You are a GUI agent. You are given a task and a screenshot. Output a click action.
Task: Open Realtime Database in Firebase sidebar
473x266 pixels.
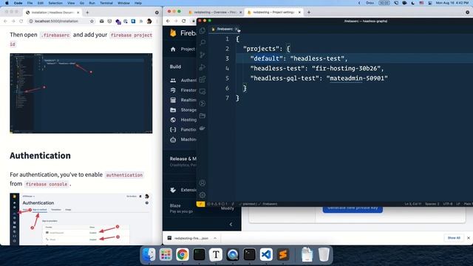183,100
